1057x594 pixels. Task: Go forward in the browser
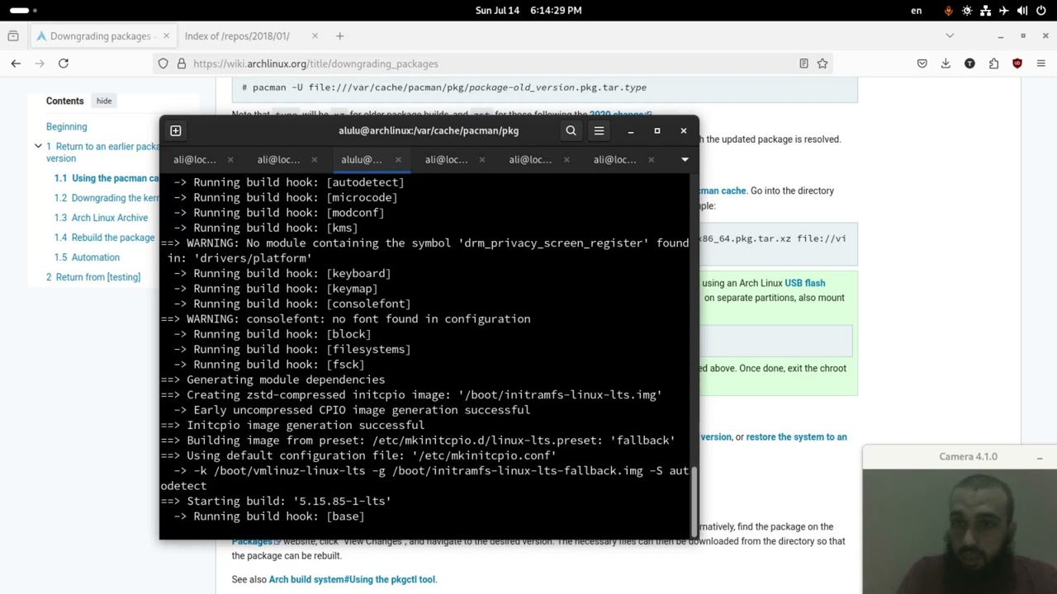point(40,64)
